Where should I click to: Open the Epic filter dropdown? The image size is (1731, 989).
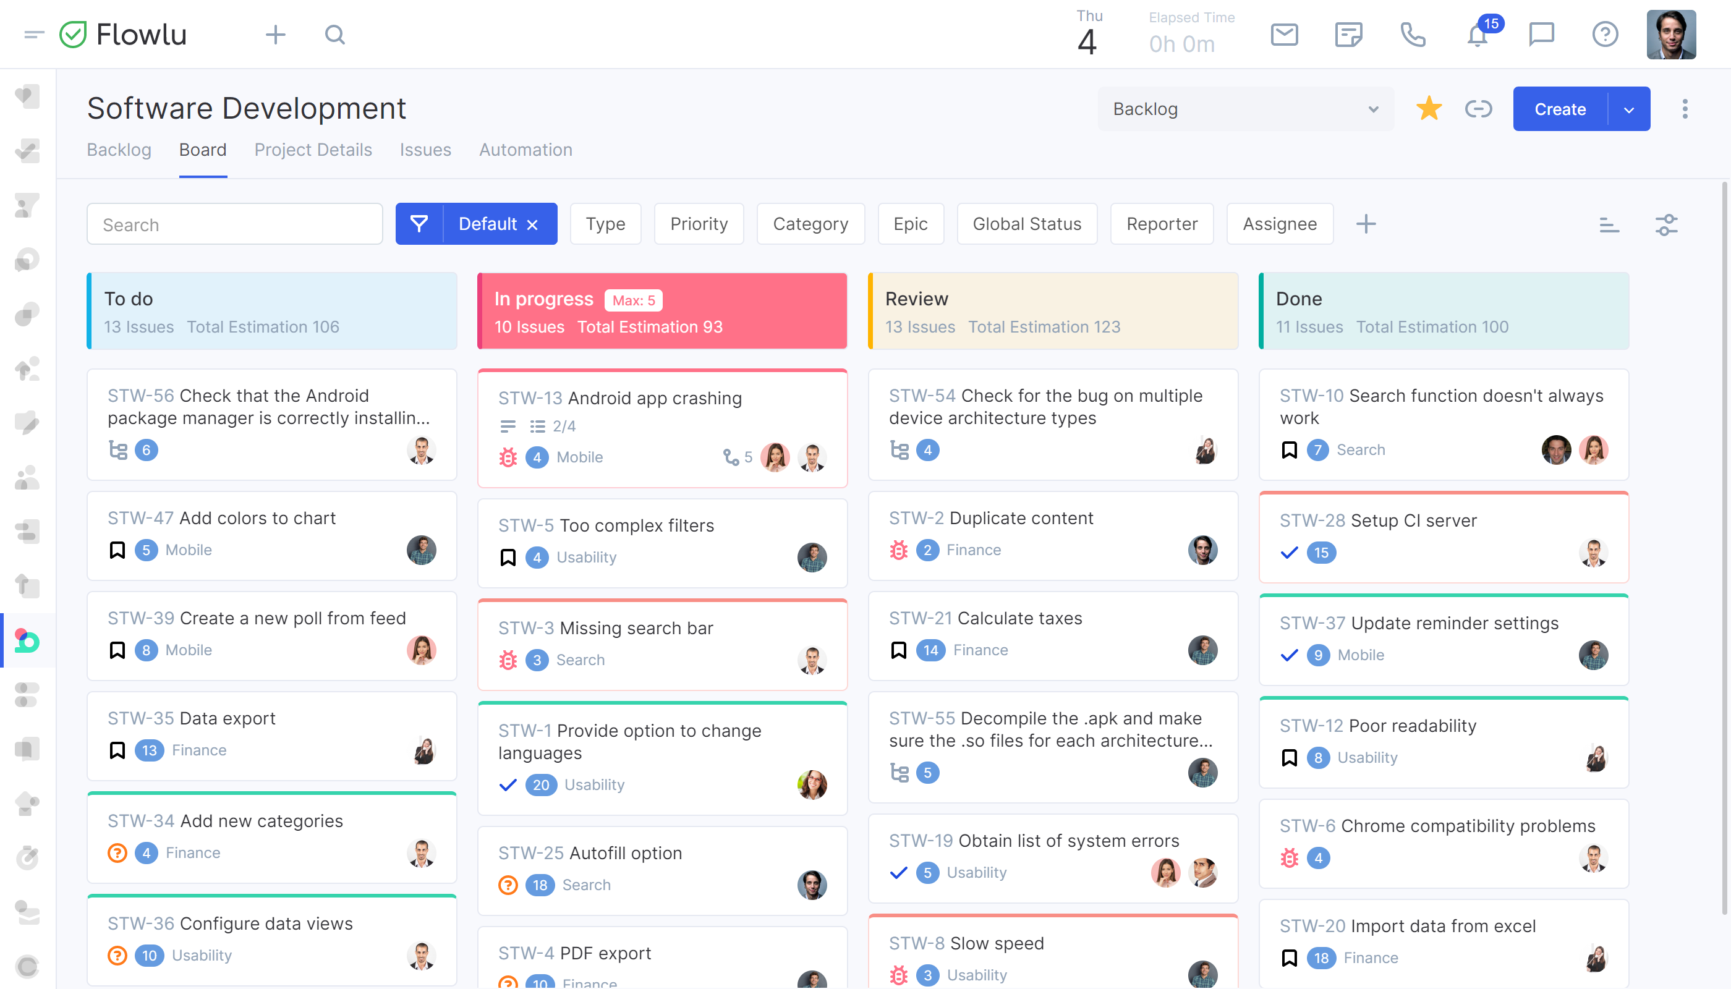(x=911, y=224)
